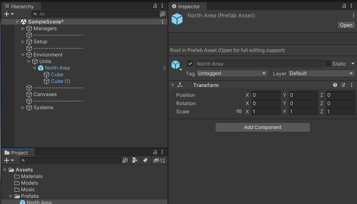This screenshot has width=357, height=204.
Task: Open the Layer dropdown
Action: (321, 73)
